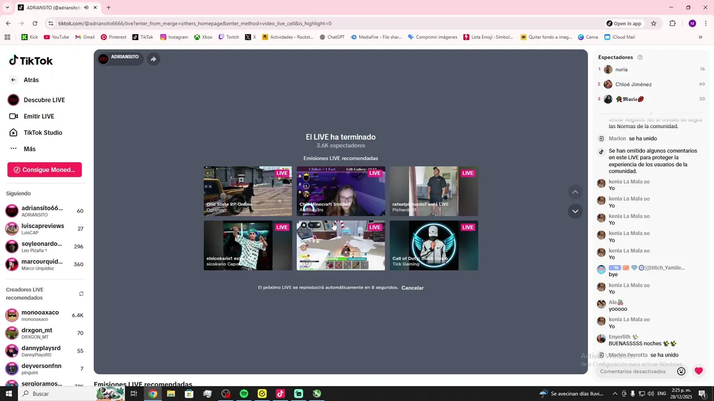The height and width of the screenshot is (401, 714).
Task: Open the Chrome three-dot menu
Action: 706,23
